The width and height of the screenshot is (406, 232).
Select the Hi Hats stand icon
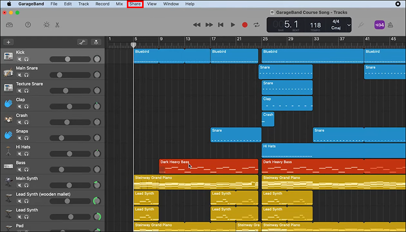[8, 151]
